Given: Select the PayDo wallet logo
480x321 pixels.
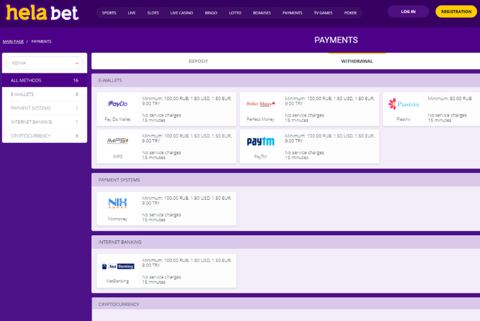Looking at the screenshot, I should [x=118, y=104].
